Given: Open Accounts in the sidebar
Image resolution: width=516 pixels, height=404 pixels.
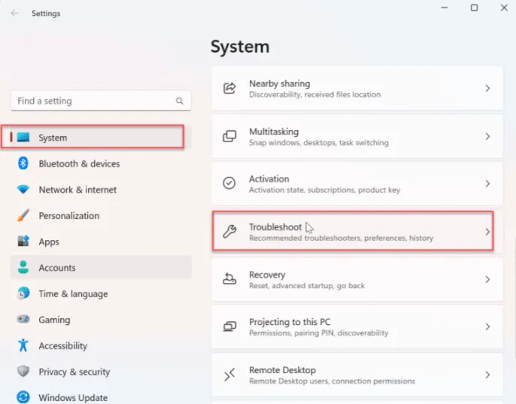Looking at the screenshot, I should (57, 268).
